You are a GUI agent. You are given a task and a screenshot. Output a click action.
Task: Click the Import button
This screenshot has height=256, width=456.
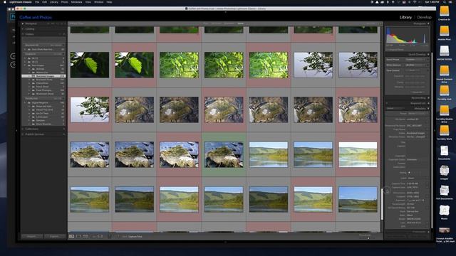(31, 237)
